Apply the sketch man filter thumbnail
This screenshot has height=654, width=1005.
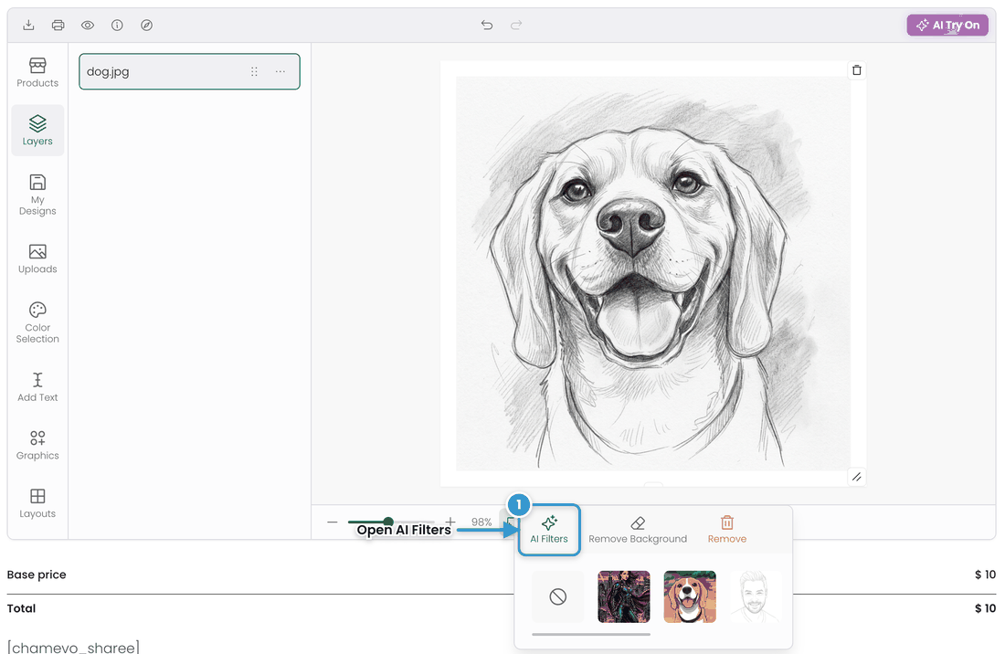[x=756, y=597]
